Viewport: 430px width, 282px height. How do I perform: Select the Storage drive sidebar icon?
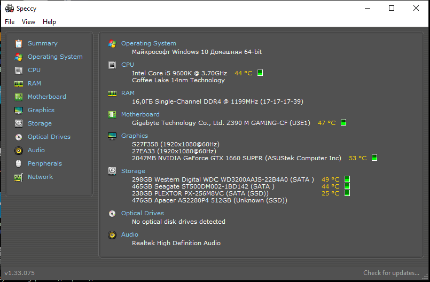click(19, 123)
